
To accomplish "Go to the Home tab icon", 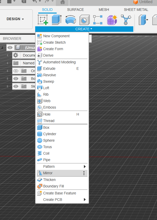I will pyautogui.click(x=62, y=2).
